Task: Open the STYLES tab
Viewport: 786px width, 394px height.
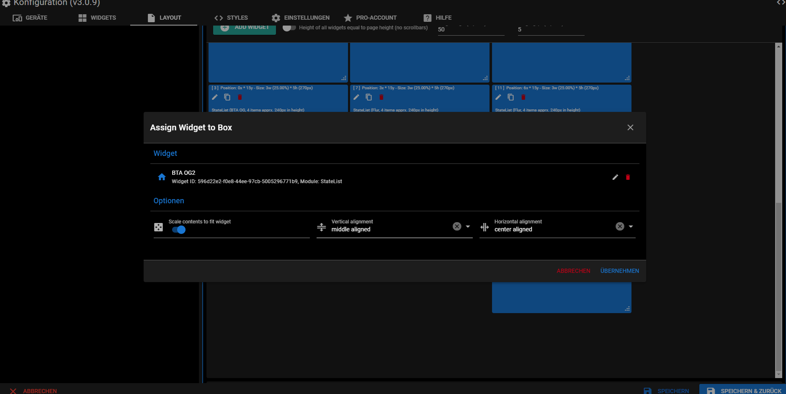Action: point(231,18)
